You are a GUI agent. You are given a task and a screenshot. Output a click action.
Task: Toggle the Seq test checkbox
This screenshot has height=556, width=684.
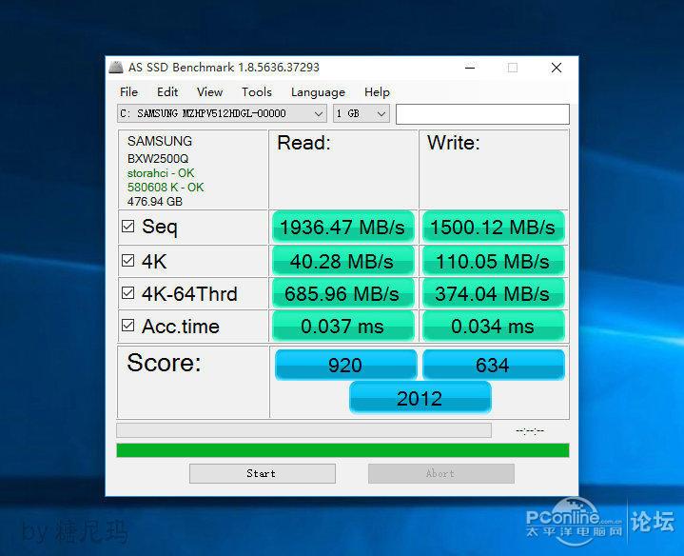pos(127,226)
